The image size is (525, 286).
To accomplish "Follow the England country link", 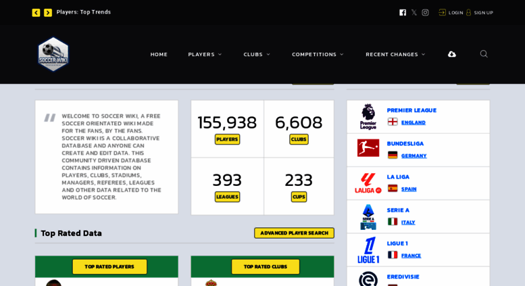I will coord(414,122).
